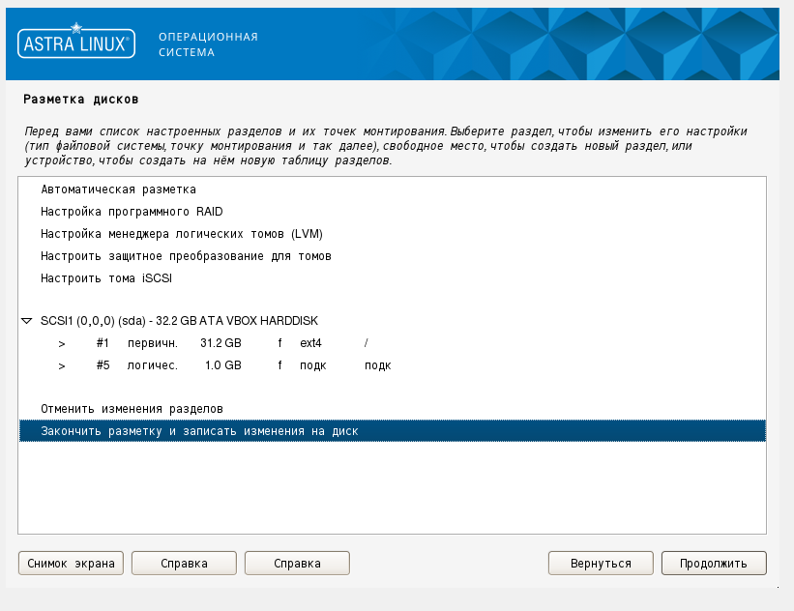Click the arrow marker beside partition #5
The height and width of the screenshot is (611, 794).
pos(62,366)
